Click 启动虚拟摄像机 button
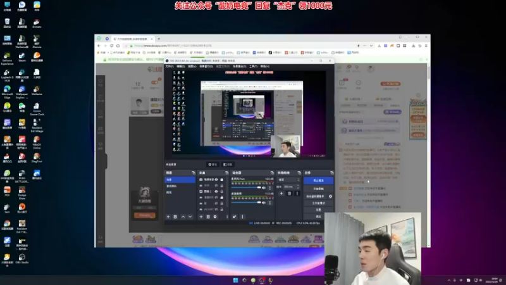Image resolution: width=506 pixels, height=285 pixels. [315, 196]
